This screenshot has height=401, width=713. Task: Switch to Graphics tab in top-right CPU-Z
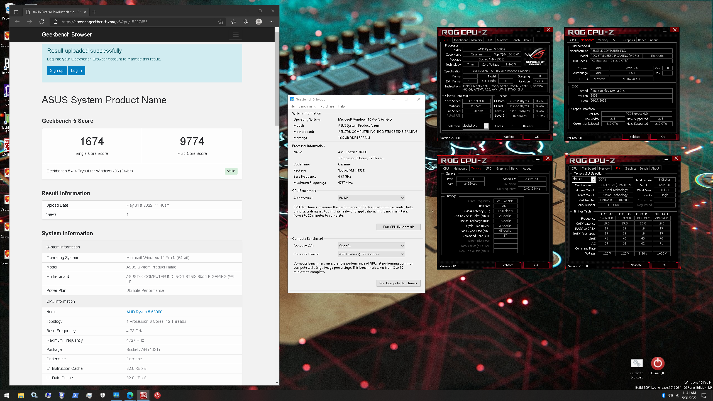click(x=629, y=40)
